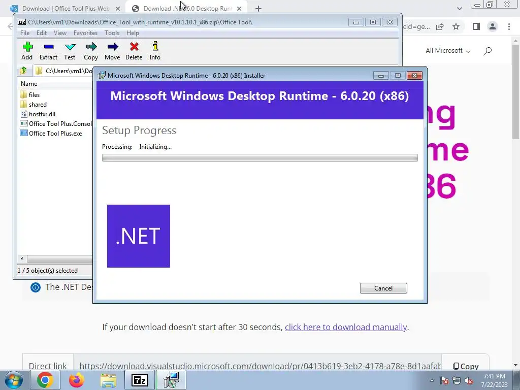Open the View menu in 7-Zip
Image resolution: width=520 pixels, height=390 pixels.
(x=60, y=33)
